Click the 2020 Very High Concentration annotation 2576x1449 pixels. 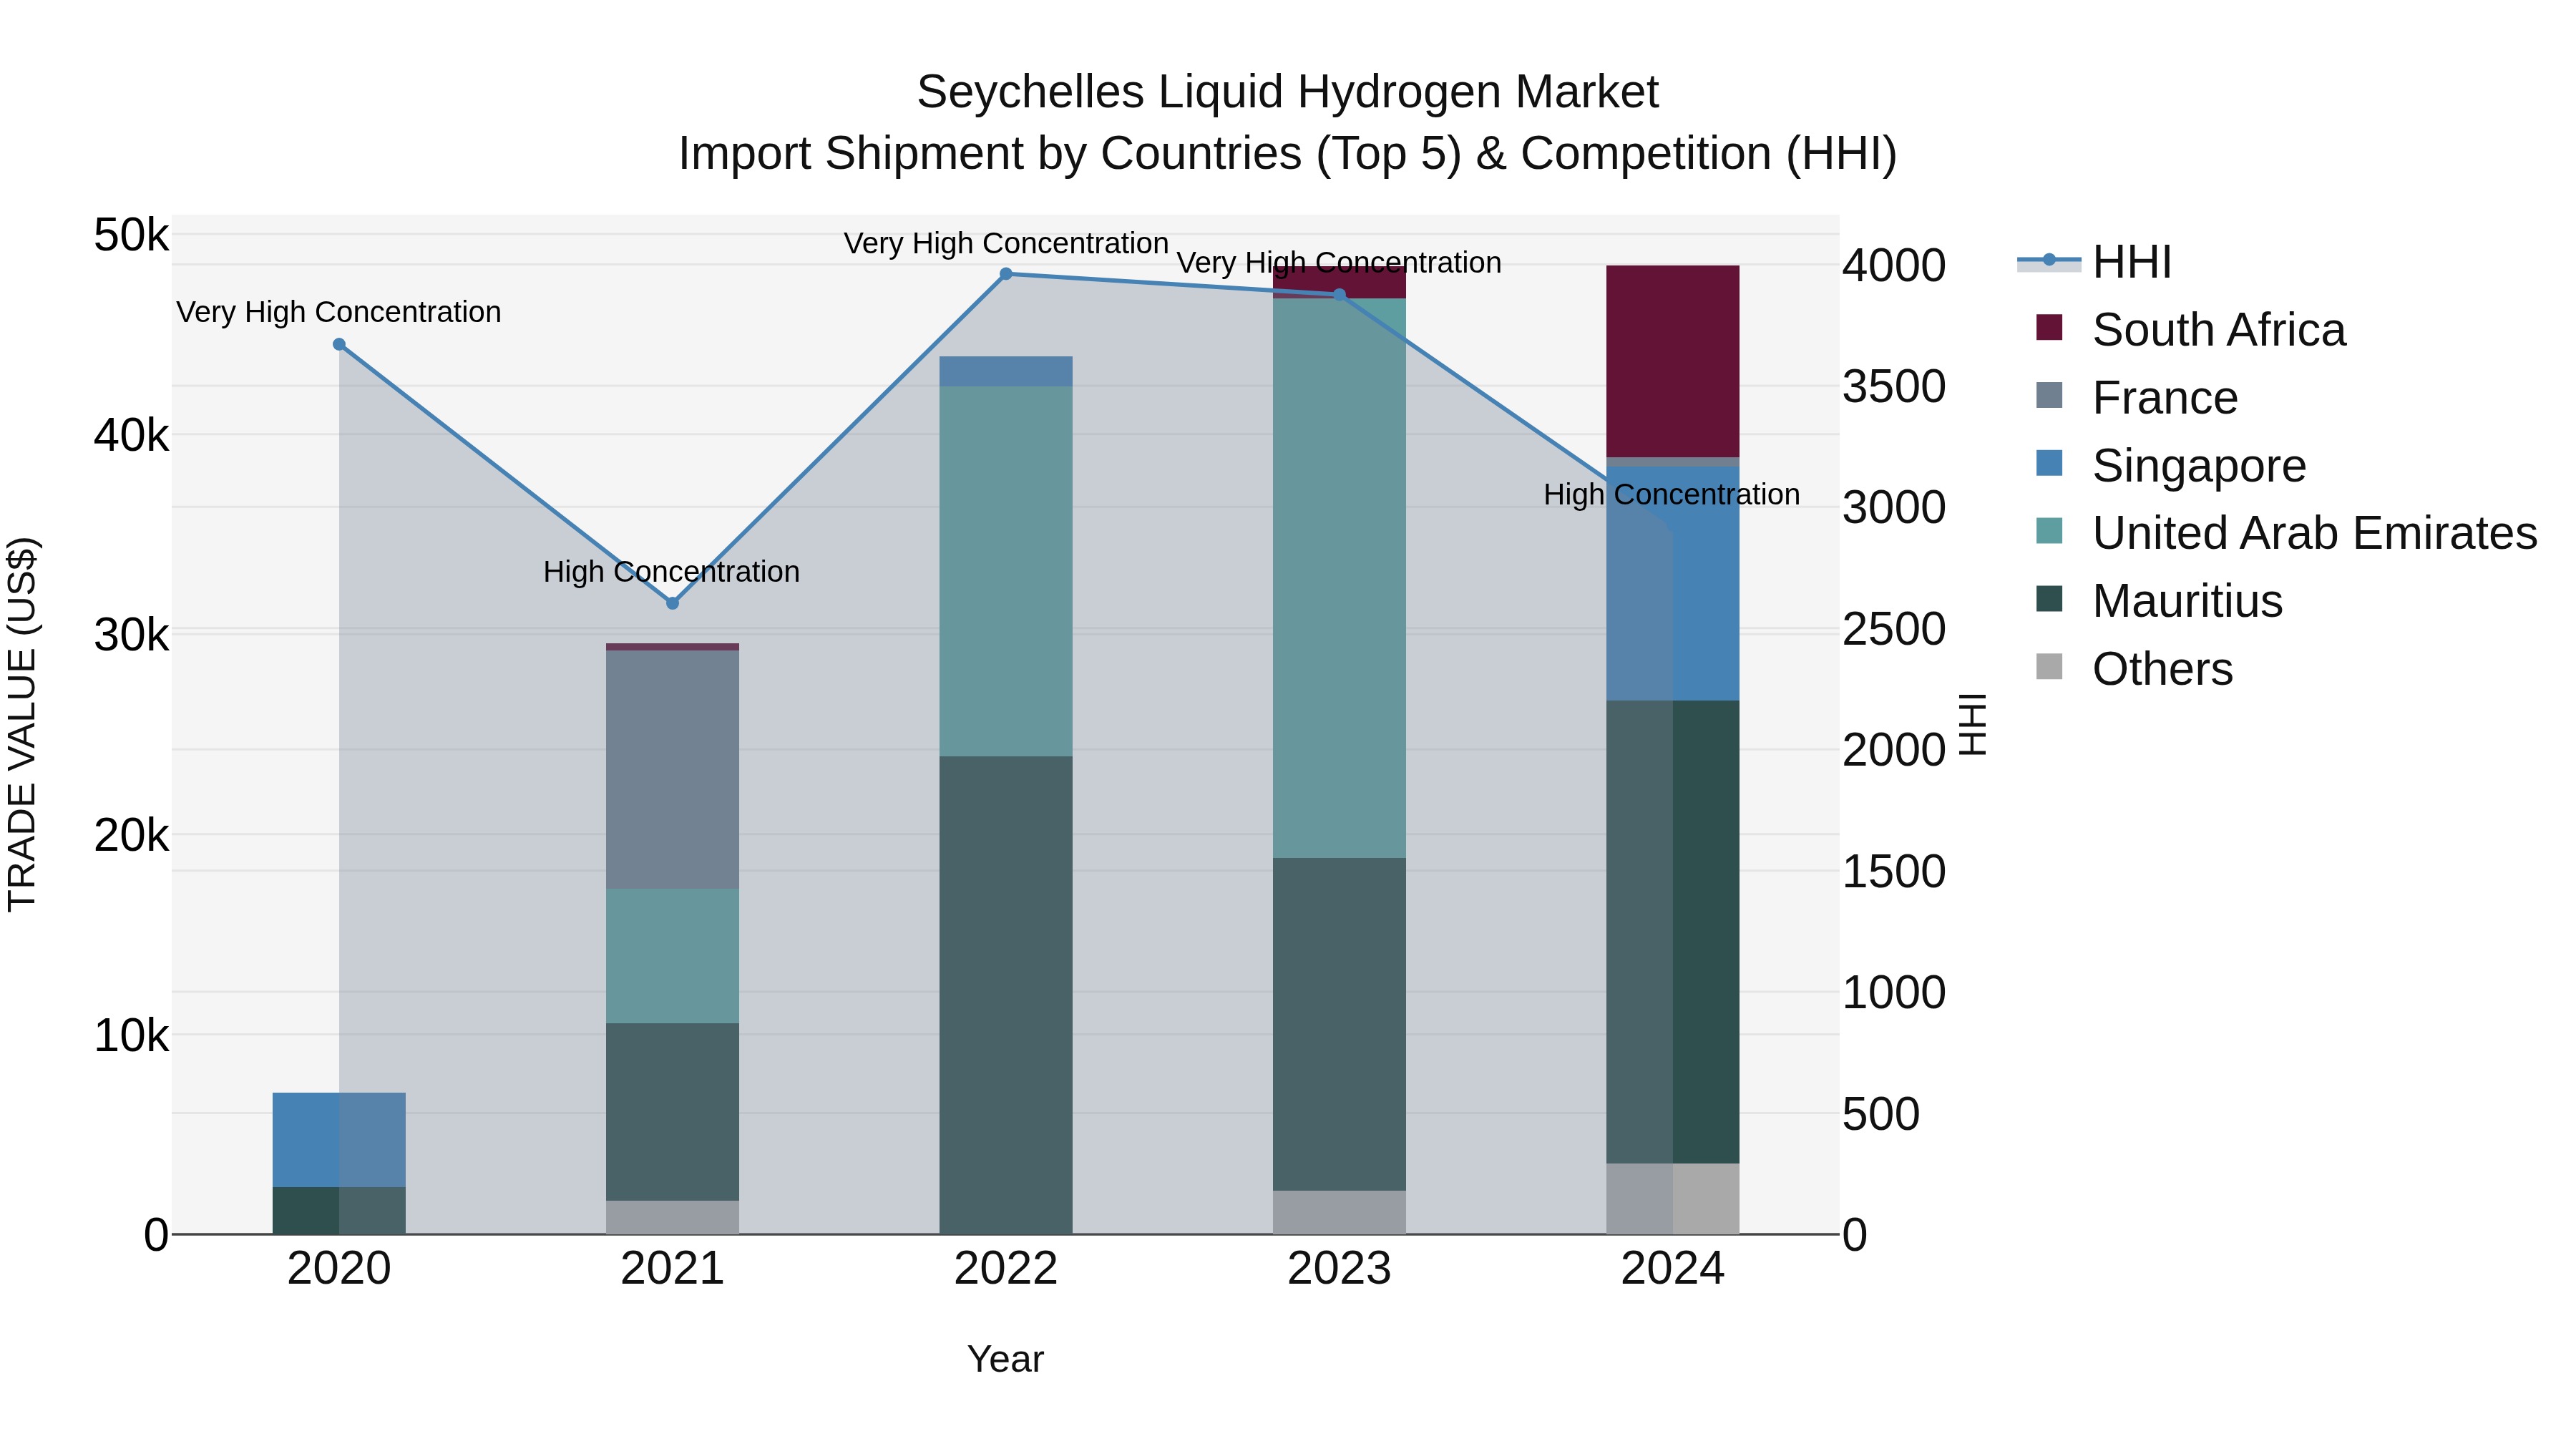click(339, 312)
